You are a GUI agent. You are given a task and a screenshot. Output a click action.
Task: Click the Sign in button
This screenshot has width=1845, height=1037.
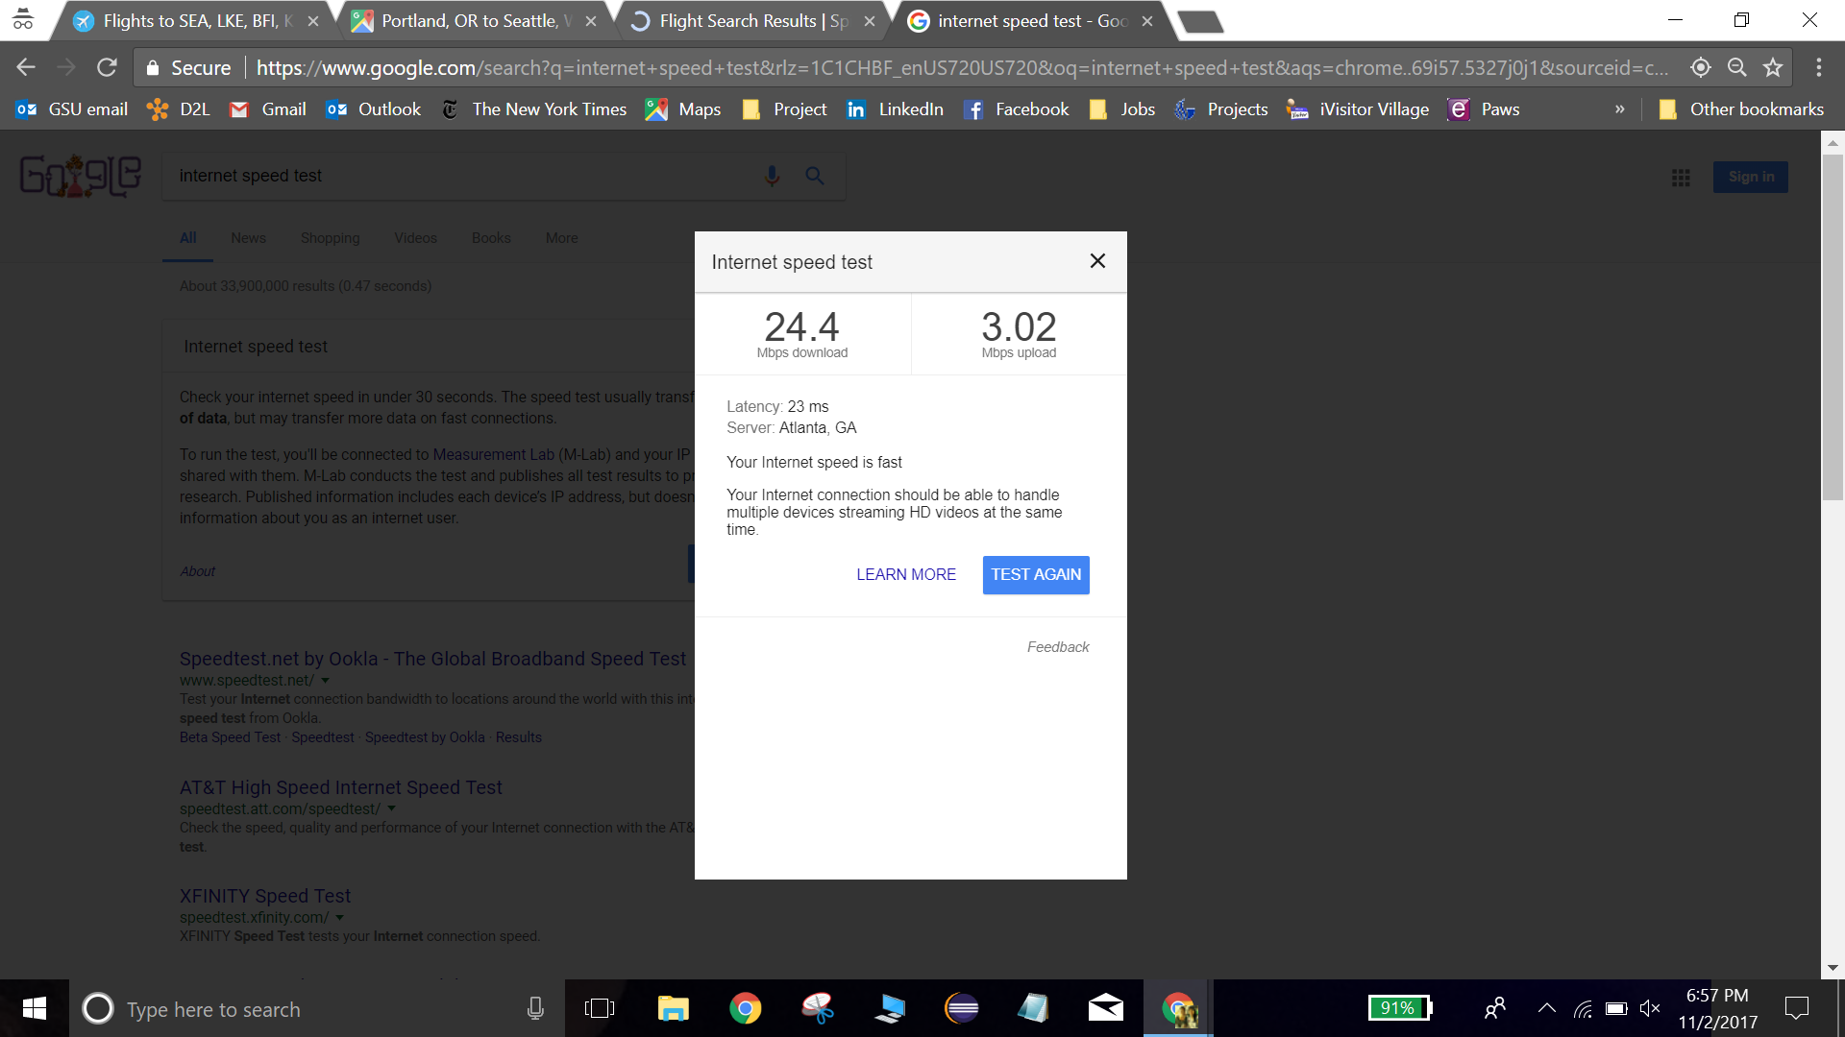pos(1751,177)
